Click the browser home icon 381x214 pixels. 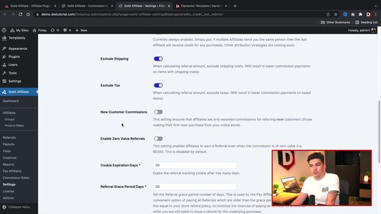point(28,14)
